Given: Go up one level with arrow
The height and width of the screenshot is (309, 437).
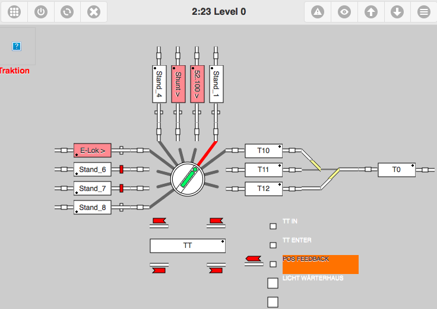Looking at the screenshot, I should click(x=371, y=12).
